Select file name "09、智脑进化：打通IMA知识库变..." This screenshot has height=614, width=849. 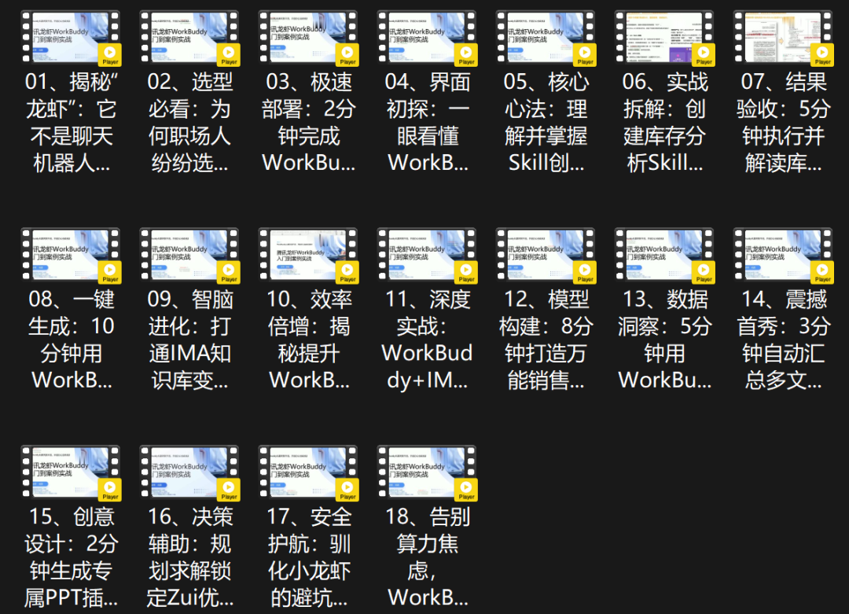click(189, 340)
